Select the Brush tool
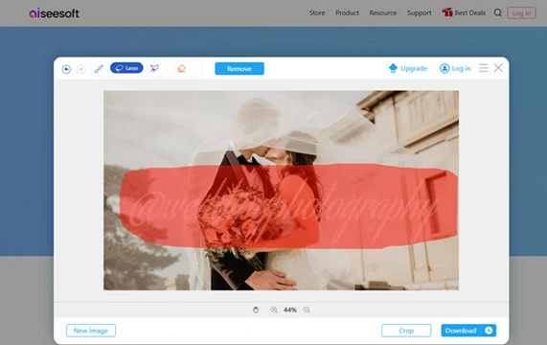Viewport: 547px width, 345px height. tap(99, 69)
